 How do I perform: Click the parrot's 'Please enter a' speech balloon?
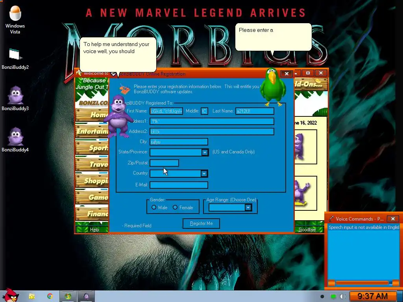[274, 37]
